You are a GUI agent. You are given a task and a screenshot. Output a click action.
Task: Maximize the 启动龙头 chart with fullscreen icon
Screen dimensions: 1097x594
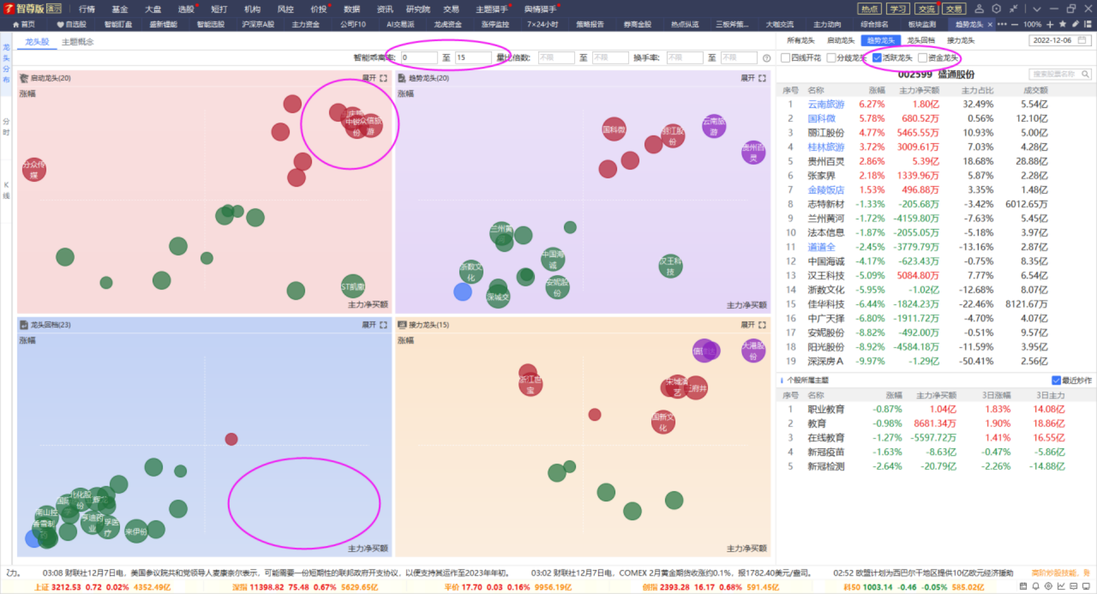[384, 78]
